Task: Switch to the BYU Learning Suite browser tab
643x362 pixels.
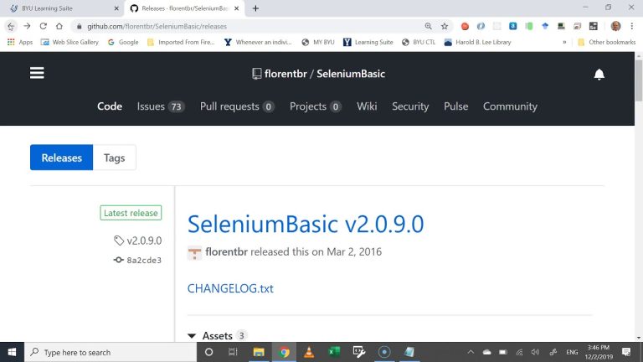Action: [59, 8]
